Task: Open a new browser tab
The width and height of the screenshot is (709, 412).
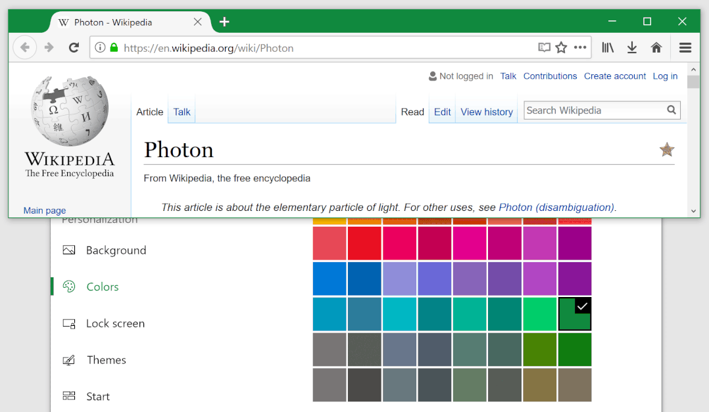Action: pos(224,22)
